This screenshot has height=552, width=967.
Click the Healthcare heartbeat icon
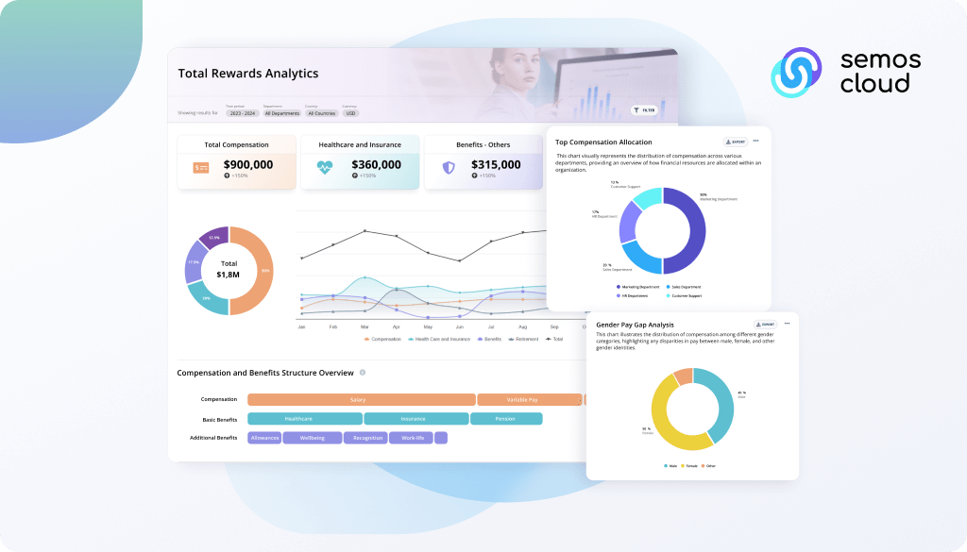click(x=325, y=167)
